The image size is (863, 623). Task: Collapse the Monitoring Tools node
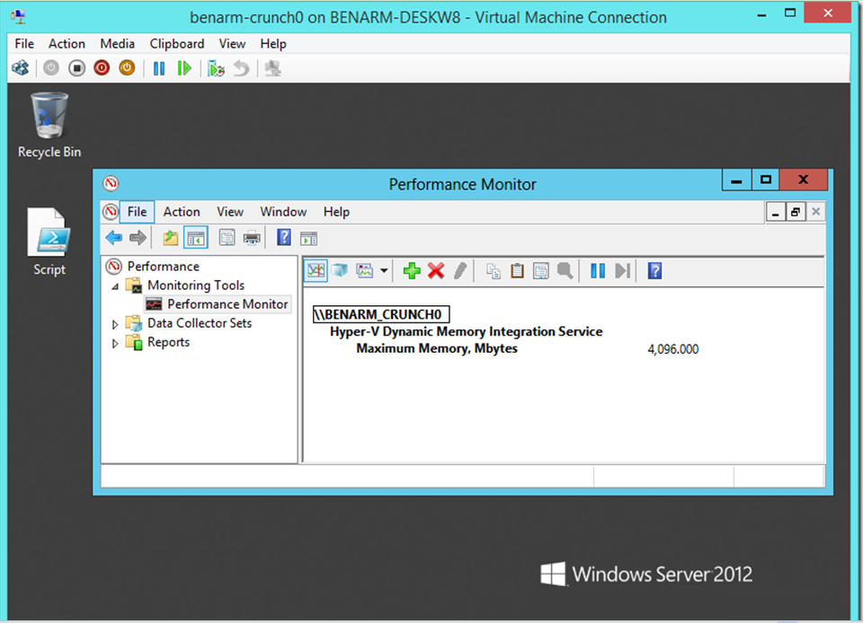pos(115,285)
